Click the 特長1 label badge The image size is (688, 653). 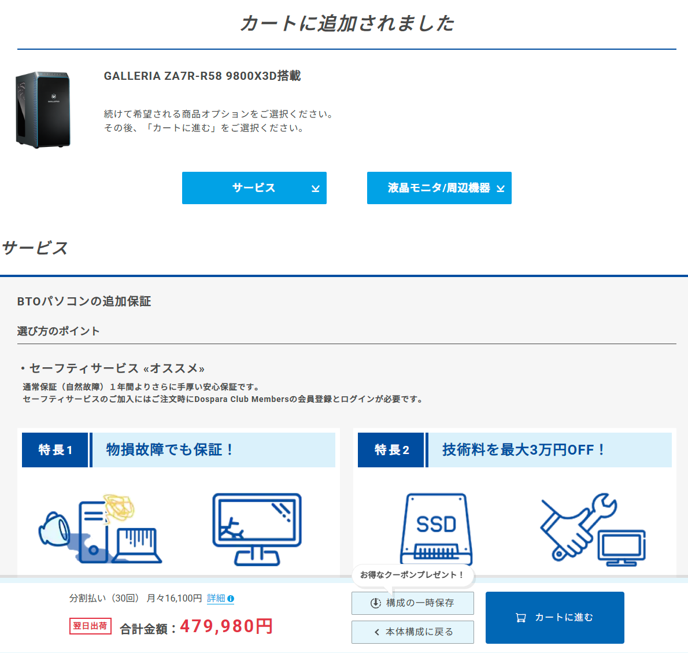(x=56, y=450)
